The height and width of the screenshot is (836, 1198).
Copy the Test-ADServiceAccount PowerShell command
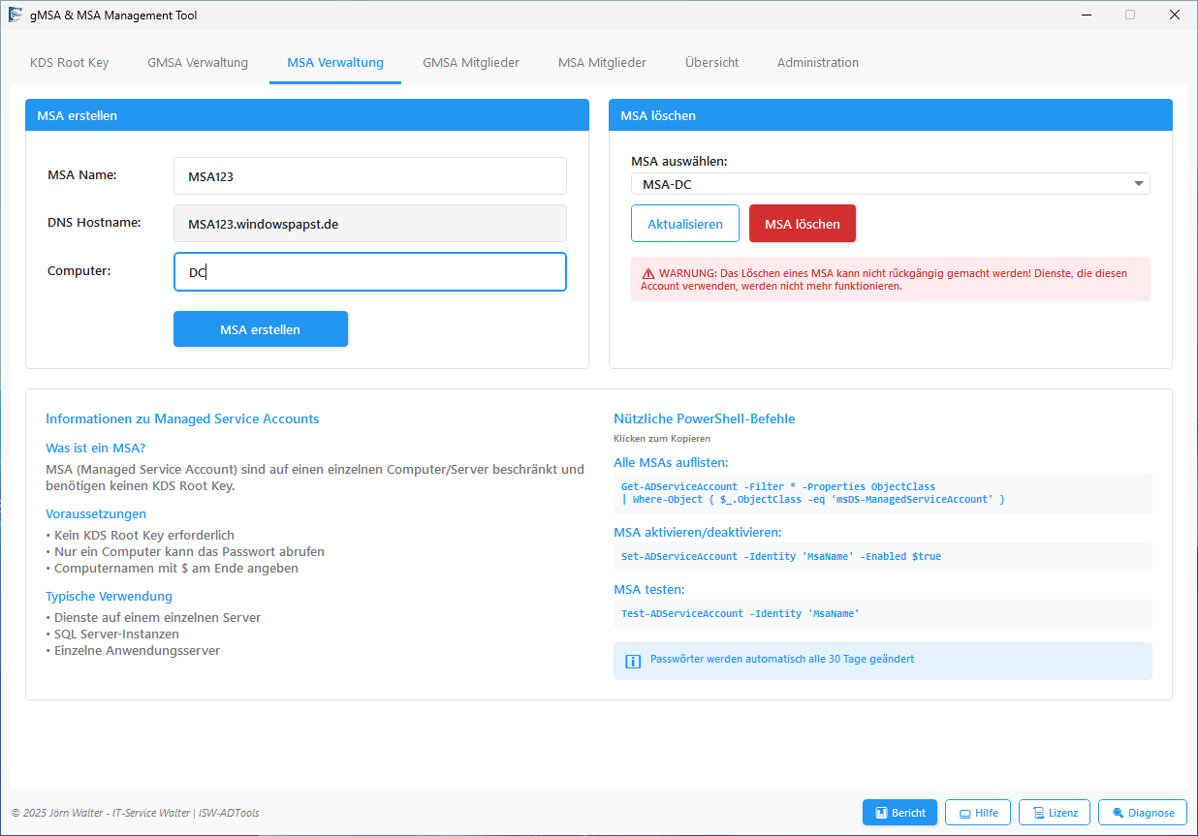pos(741,613)
